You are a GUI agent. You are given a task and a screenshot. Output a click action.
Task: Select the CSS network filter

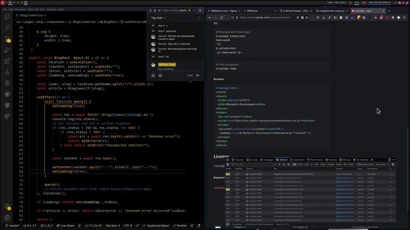point(306,165)
